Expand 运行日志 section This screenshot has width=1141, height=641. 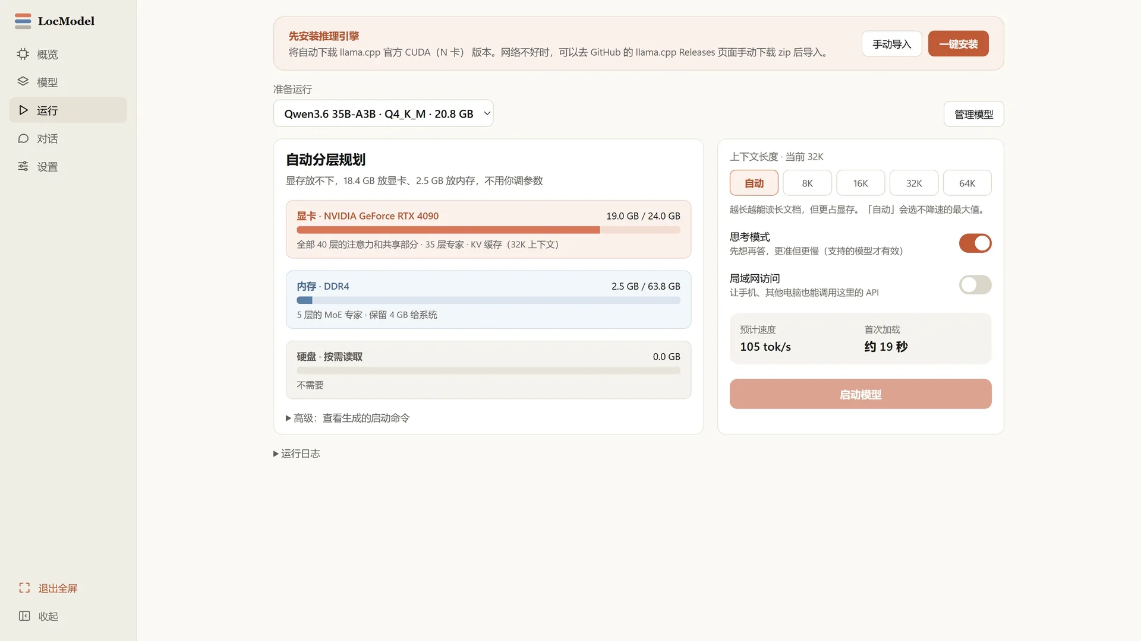tap(297, 453)
